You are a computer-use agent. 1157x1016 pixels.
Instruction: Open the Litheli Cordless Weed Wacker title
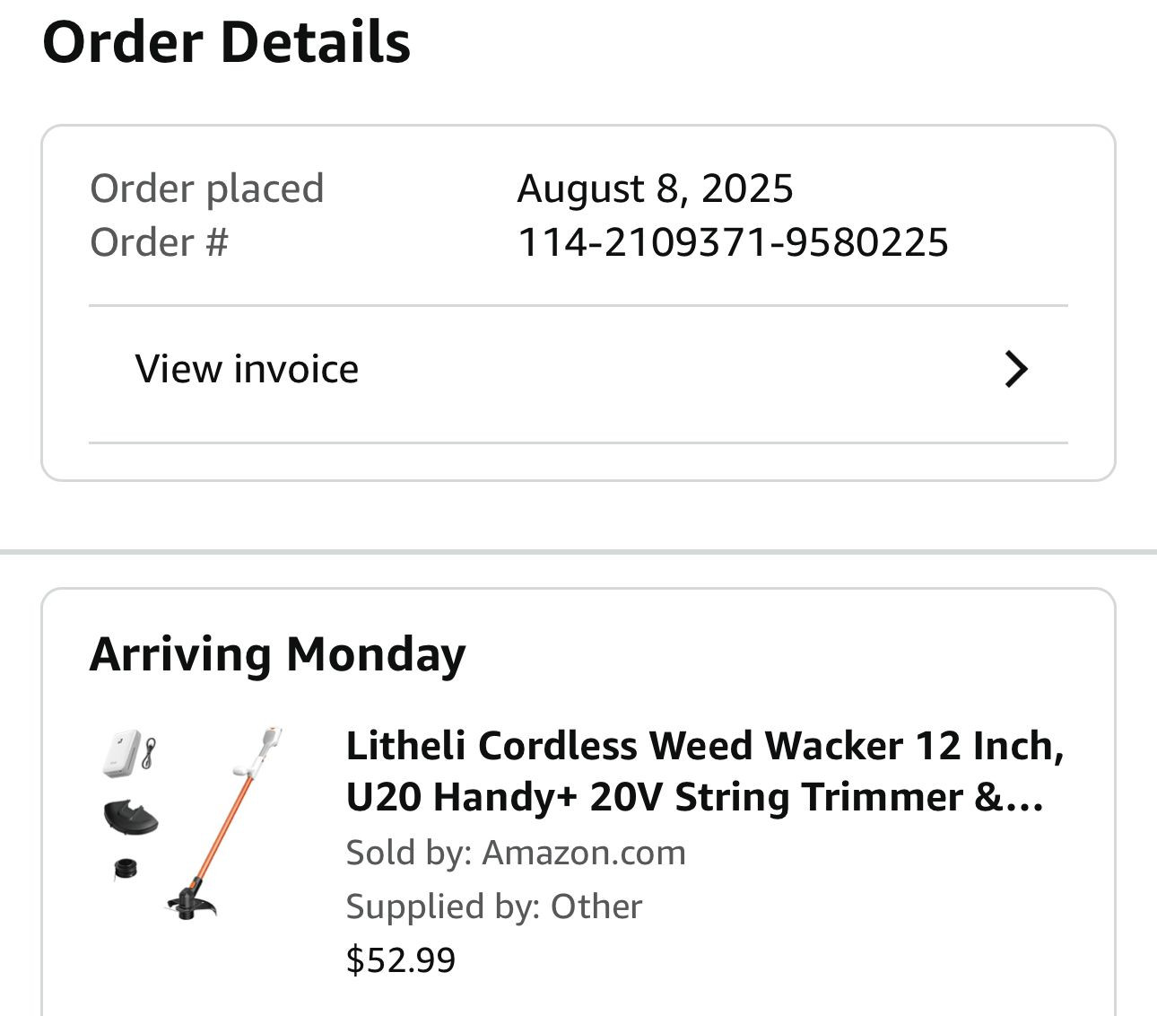point(704,771)
